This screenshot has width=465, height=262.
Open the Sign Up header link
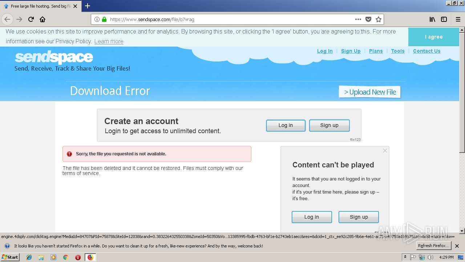(351, 51)
